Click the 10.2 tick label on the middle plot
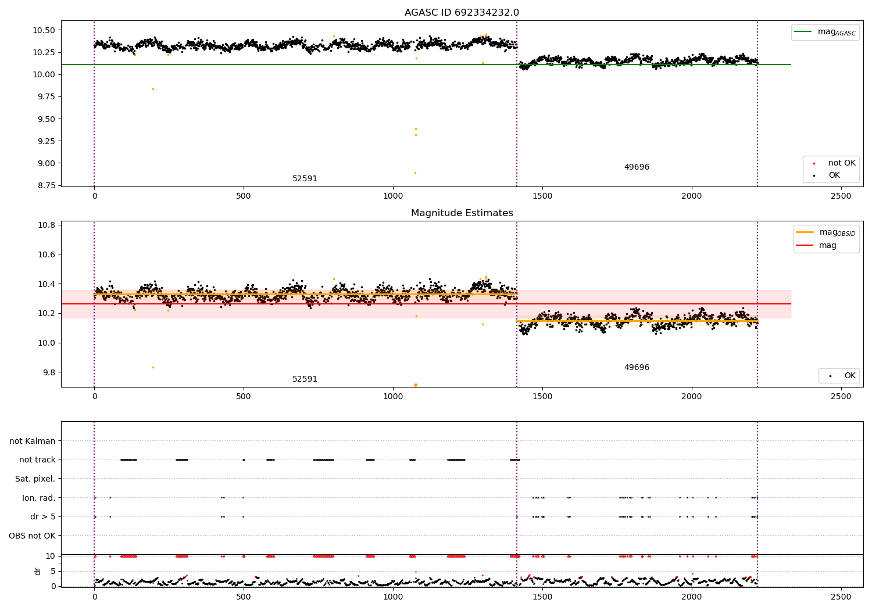This screenshot has width=872, height=610. pyautogui.click(x=47, y=314)
